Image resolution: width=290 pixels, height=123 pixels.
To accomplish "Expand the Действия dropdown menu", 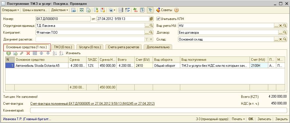I will tap(60, 10).
